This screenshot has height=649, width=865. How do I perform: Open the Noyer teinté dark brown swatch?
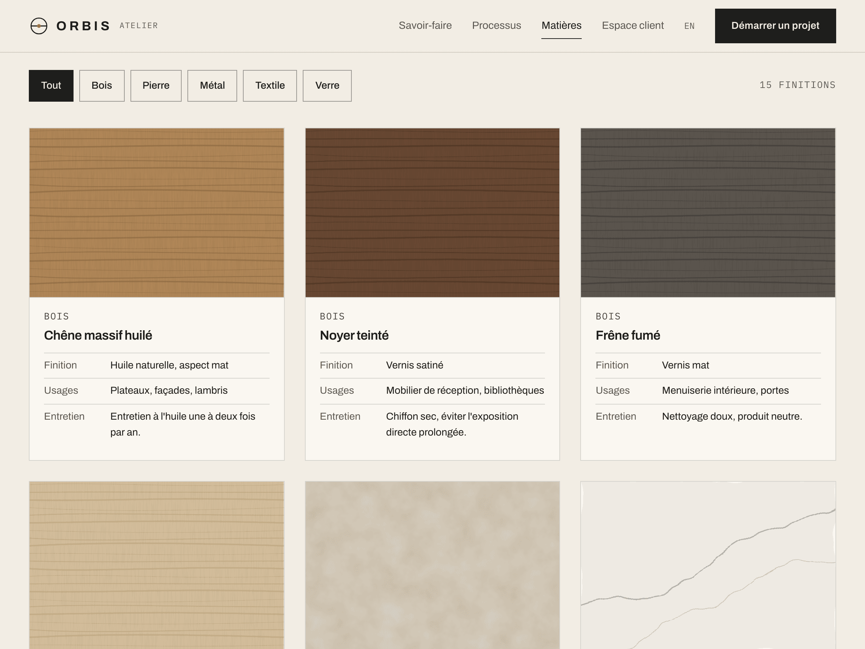(432, 212)
